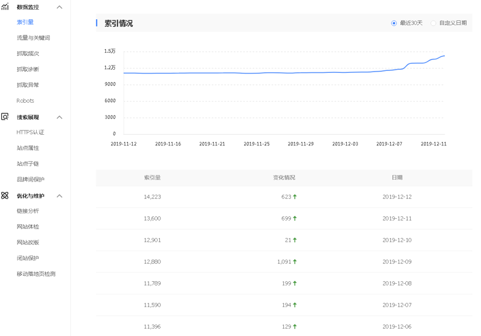The height and width of the screenshot is (336, 481).
Task: Click the 索引量 column header
Action: [153, 177]
